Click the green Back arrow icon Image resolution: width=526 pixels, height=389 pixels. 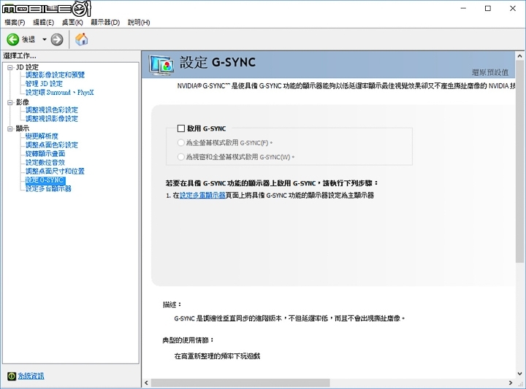[12, 39]
